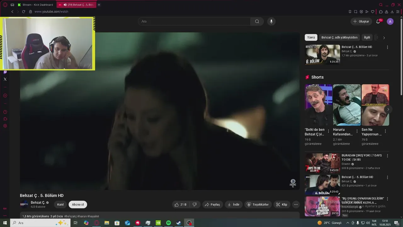The height and width of the screenshot is (227, 403).
Task: Open the BURADAN ÇIKIŞ YOK! 7 Days To Die video
Action: click(322, 163)
